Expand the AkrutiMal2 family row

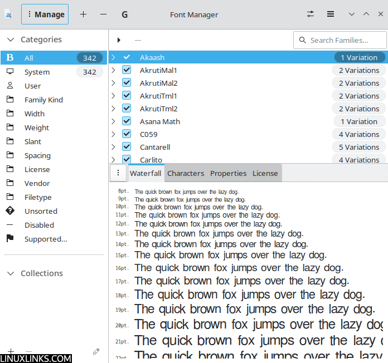point(113,83)
